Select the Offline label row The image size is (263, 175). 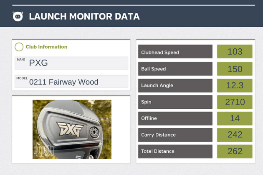(x=175, y=118)
